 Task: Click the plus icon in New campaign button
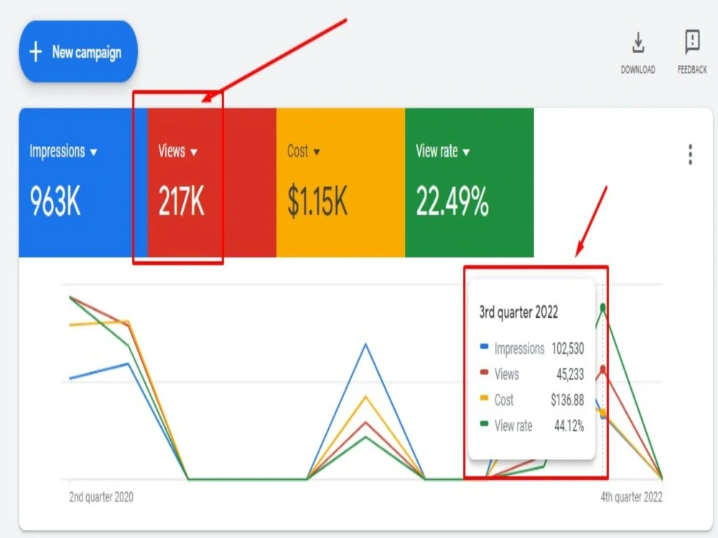36,52
